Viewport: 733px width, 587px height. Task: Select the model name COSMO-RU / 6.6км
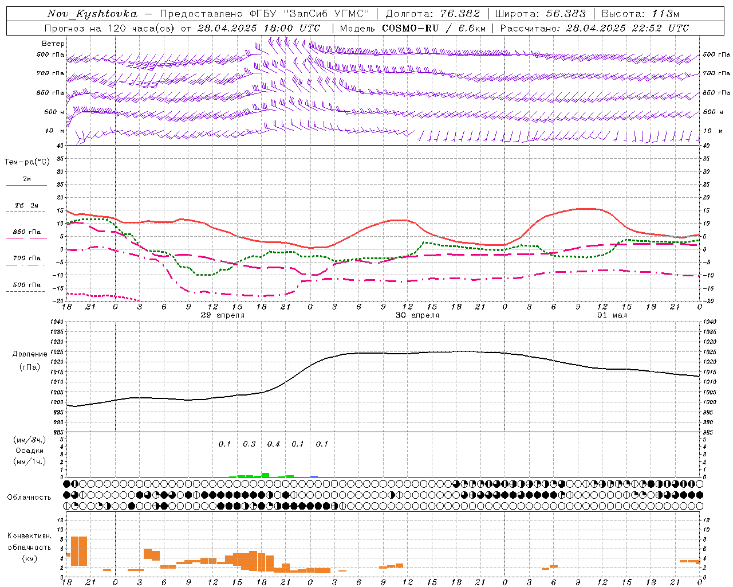pyautogui.click(x=434, y=28)
